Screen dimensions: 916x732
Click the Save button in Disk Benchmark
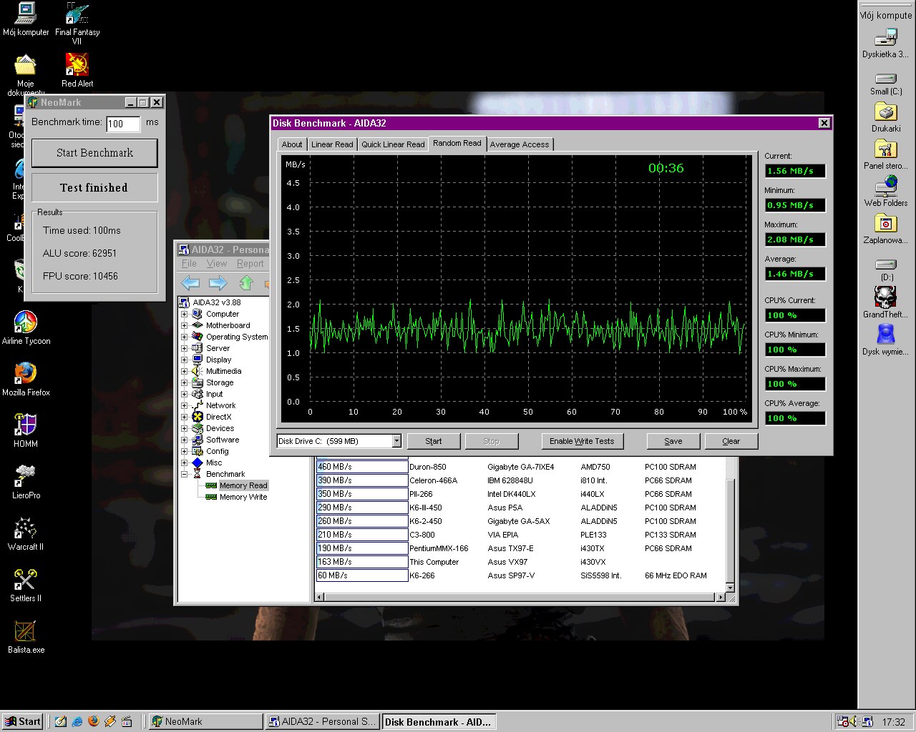tap(673, 441)
